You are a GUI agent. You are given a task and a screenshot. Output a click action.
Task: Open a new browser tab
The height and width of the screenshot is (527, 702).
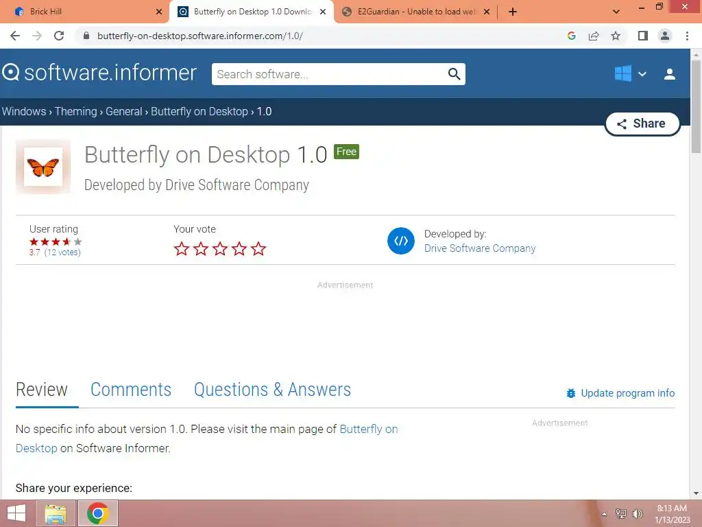tap(513, 12)
